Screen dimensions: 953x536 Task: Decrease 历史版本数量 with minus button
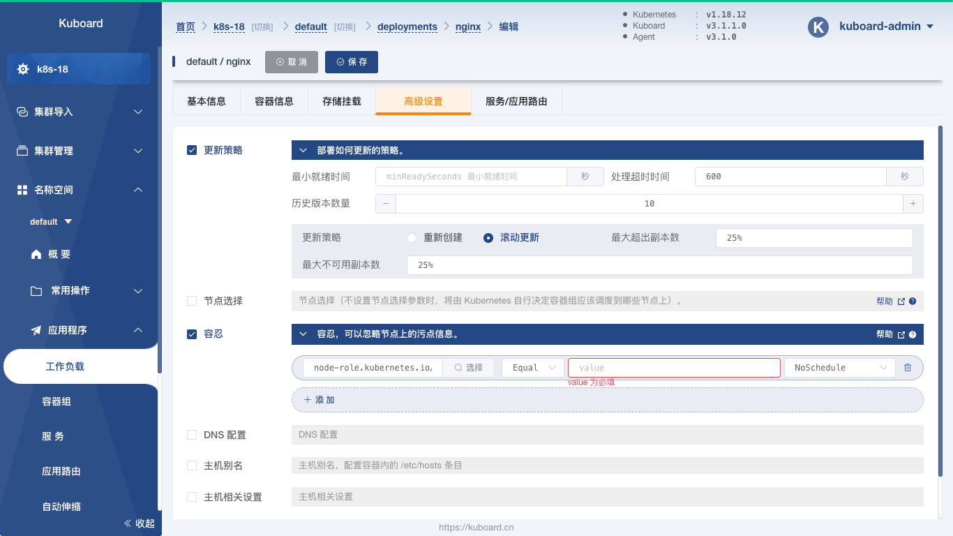(x=386, y=204)
